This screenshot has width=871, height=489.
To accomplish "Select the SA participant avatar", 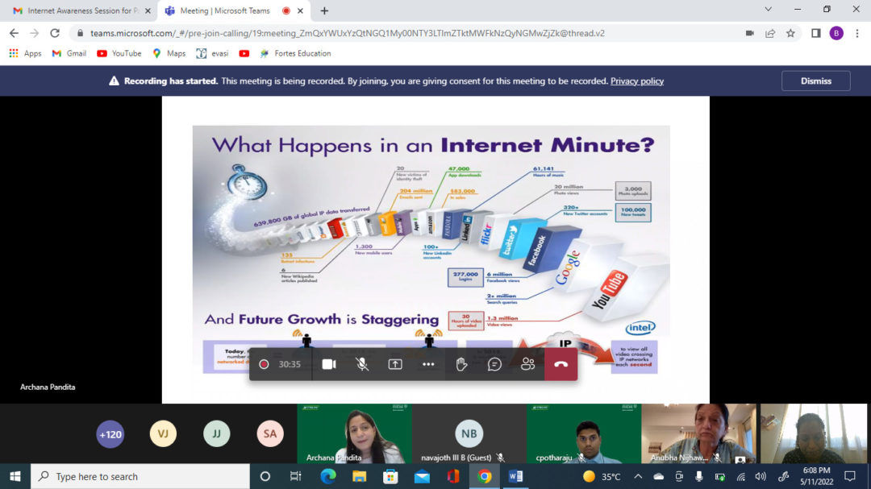I will tap(270, 434).
